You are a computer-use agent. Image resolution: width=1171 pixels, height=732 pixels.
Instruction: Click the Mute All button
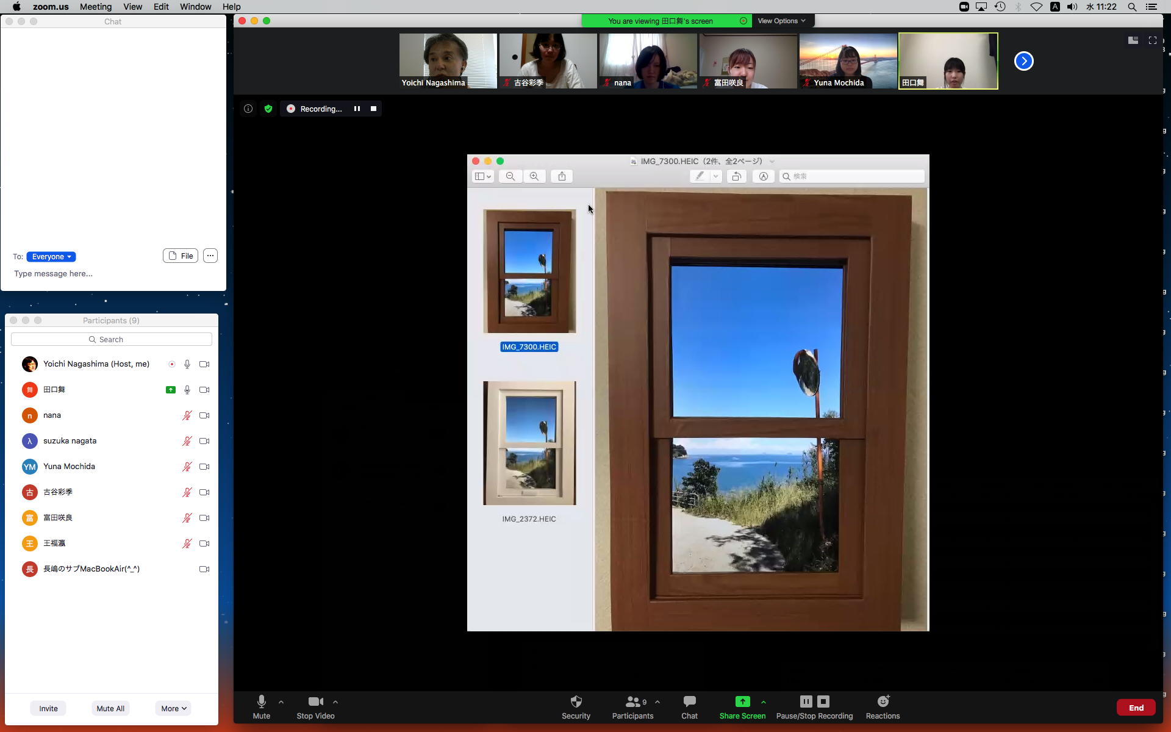110,708
